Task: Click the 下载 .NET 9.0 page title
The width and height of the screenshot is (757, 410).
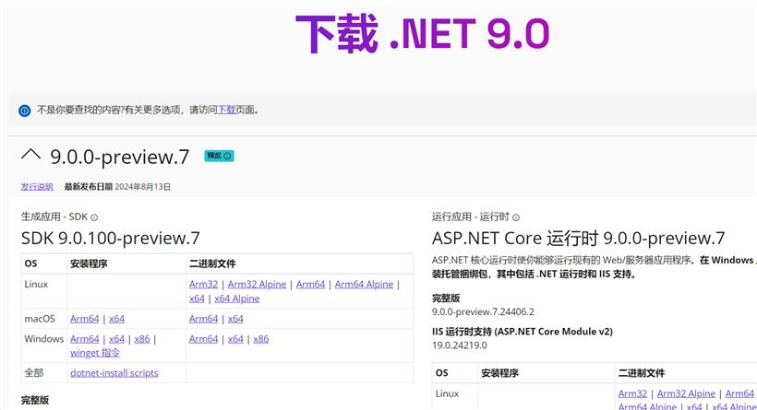Action: coord(423,33)
